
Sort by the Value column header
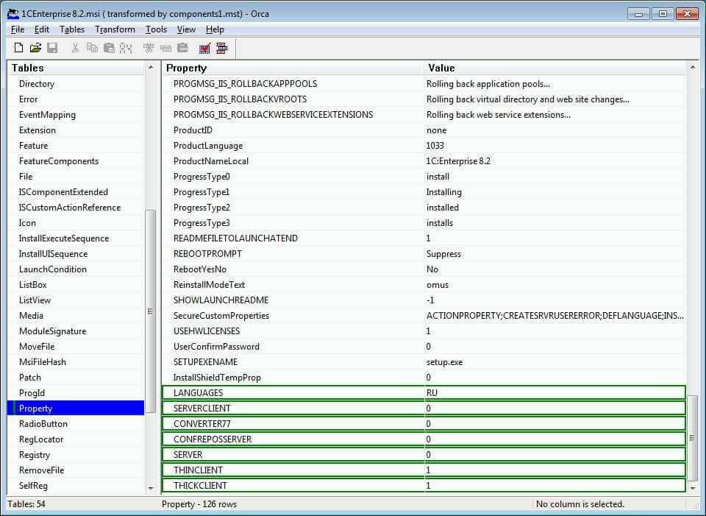click(555, 68)
